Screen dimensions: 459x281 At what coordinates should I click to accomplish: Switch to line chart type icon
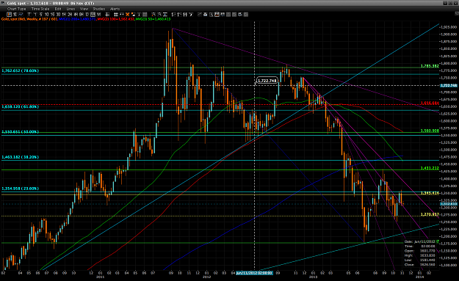21,15
